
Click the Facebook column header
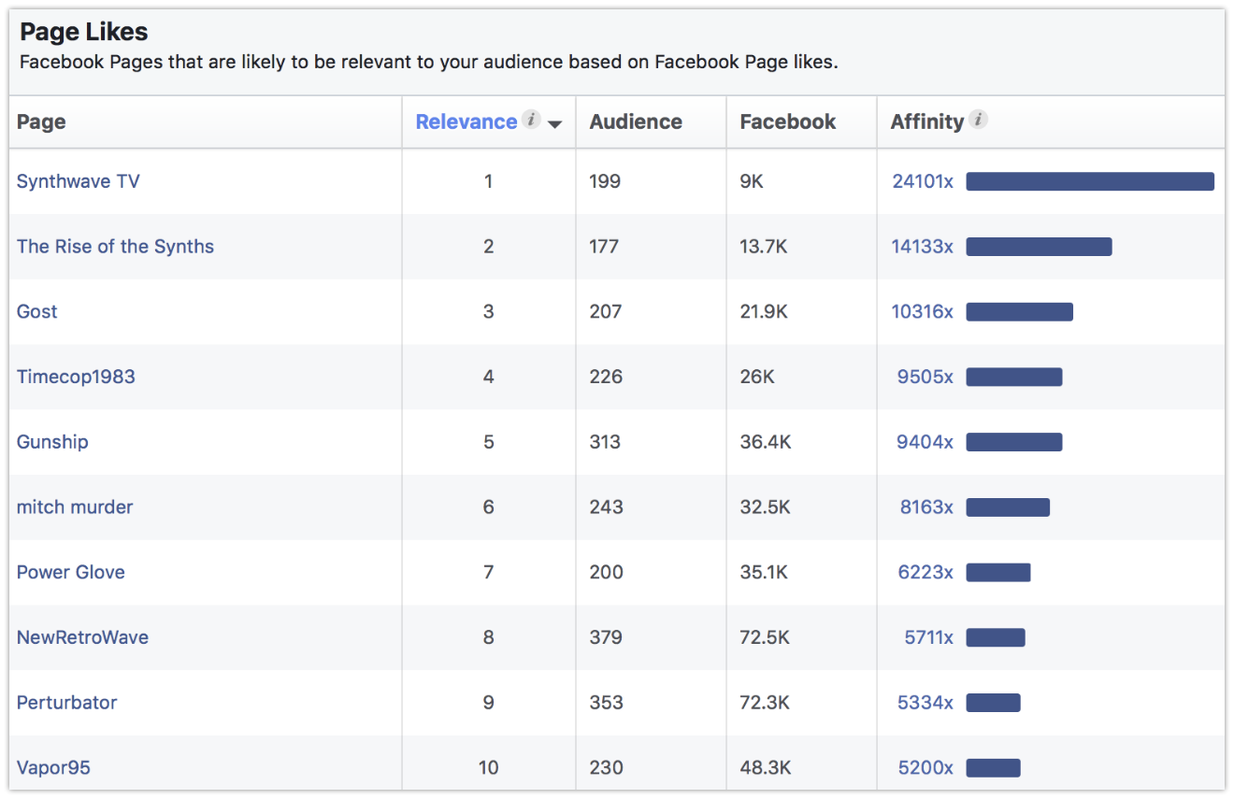(x=787, y=121)
